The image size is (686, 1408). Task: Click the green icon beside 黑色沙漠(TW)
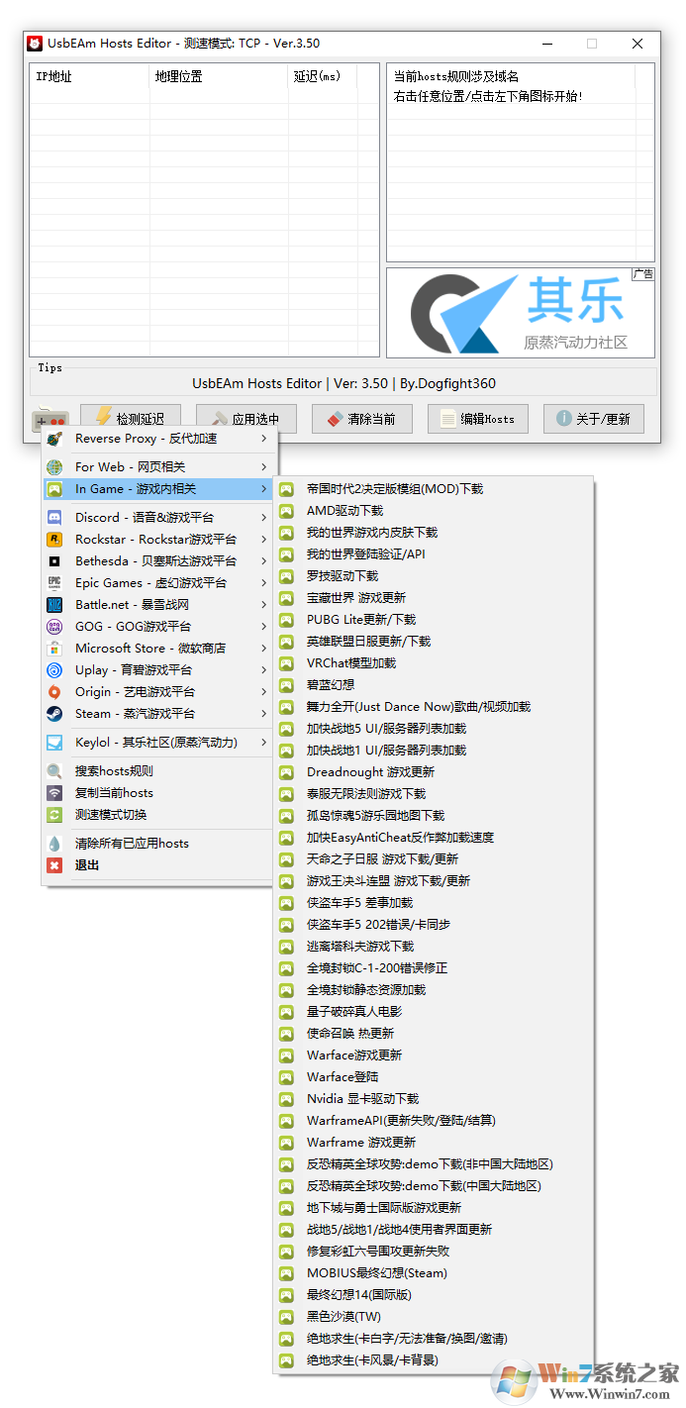[286, 1316]
